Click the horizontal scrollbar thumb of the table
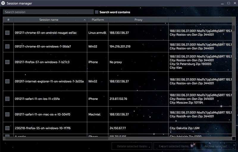This screenshot has width=238, height=152. point(57,138)
